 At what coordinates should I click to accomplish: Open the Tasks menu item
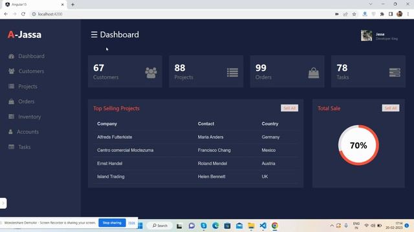click(25, 147)
